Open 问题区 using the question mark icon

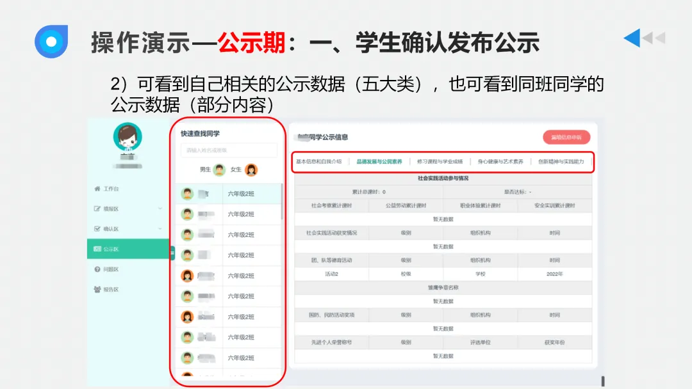[97, 270]
